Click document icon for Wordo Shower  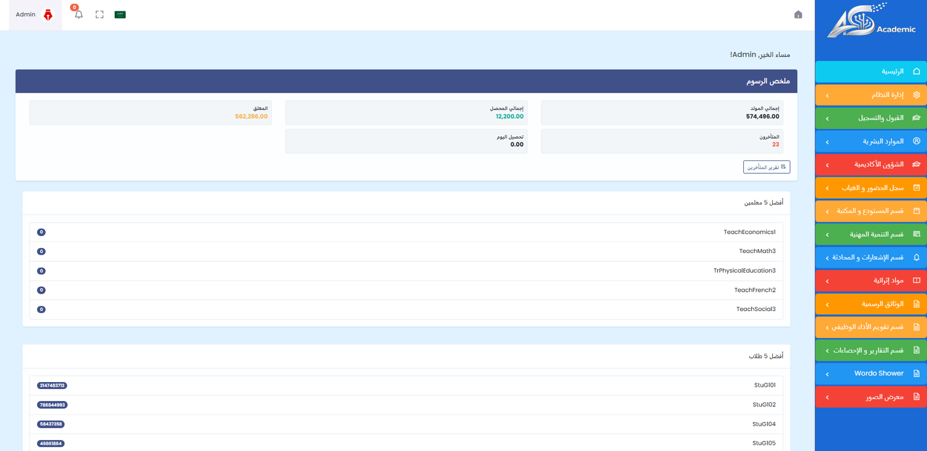(x=917, y=373)
